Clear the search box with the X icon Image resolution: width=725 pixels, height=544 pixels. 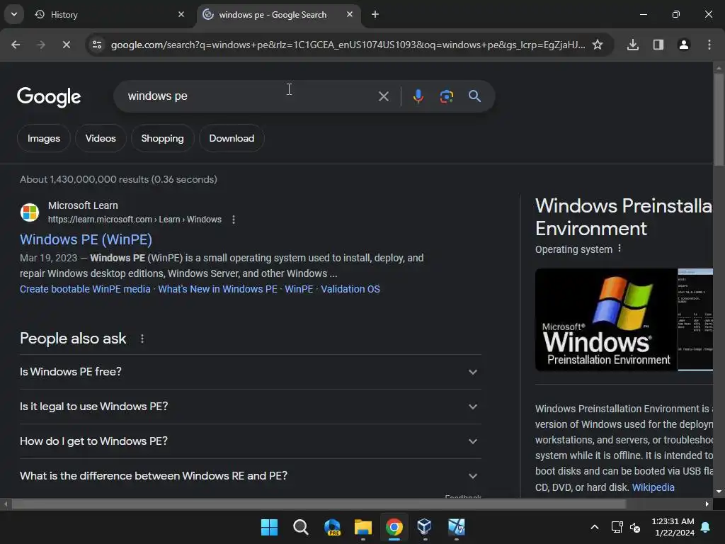[383, 96]
